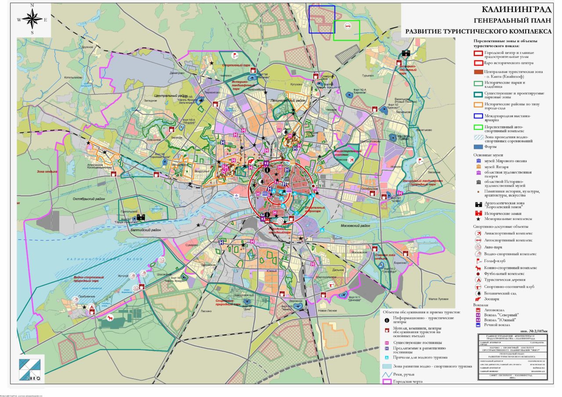The width and height of the screenshot is (562, 397).
Task: Click the Автовокзал icon in the legend
Action: click(x=477, y=309)
